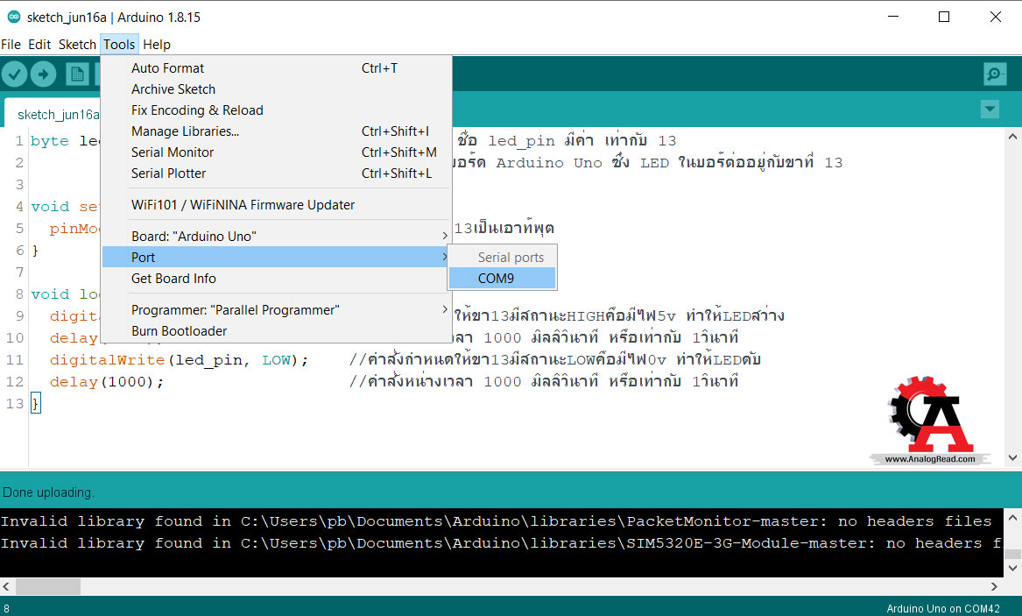Image resolution: width=1022 pixels, height=616 pixels.
Task: Open the Sketch menu
Action: (x=77, y=45)
